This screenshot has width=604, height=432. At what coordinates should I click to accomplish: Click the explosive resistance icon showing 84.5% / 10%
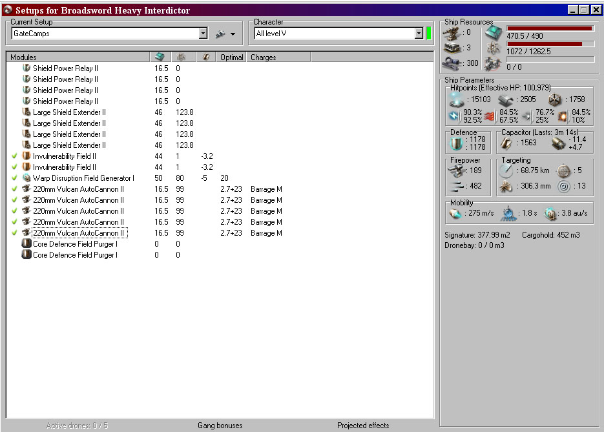coord(563,116)
